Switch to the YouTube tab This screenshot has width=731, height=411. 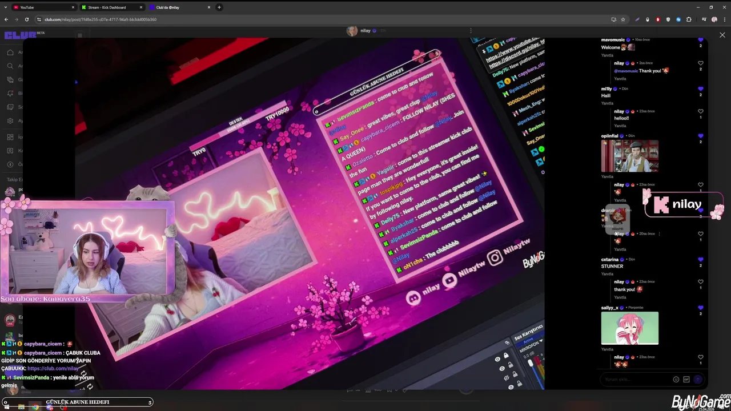pyautogui.click(x=43, y=7)
